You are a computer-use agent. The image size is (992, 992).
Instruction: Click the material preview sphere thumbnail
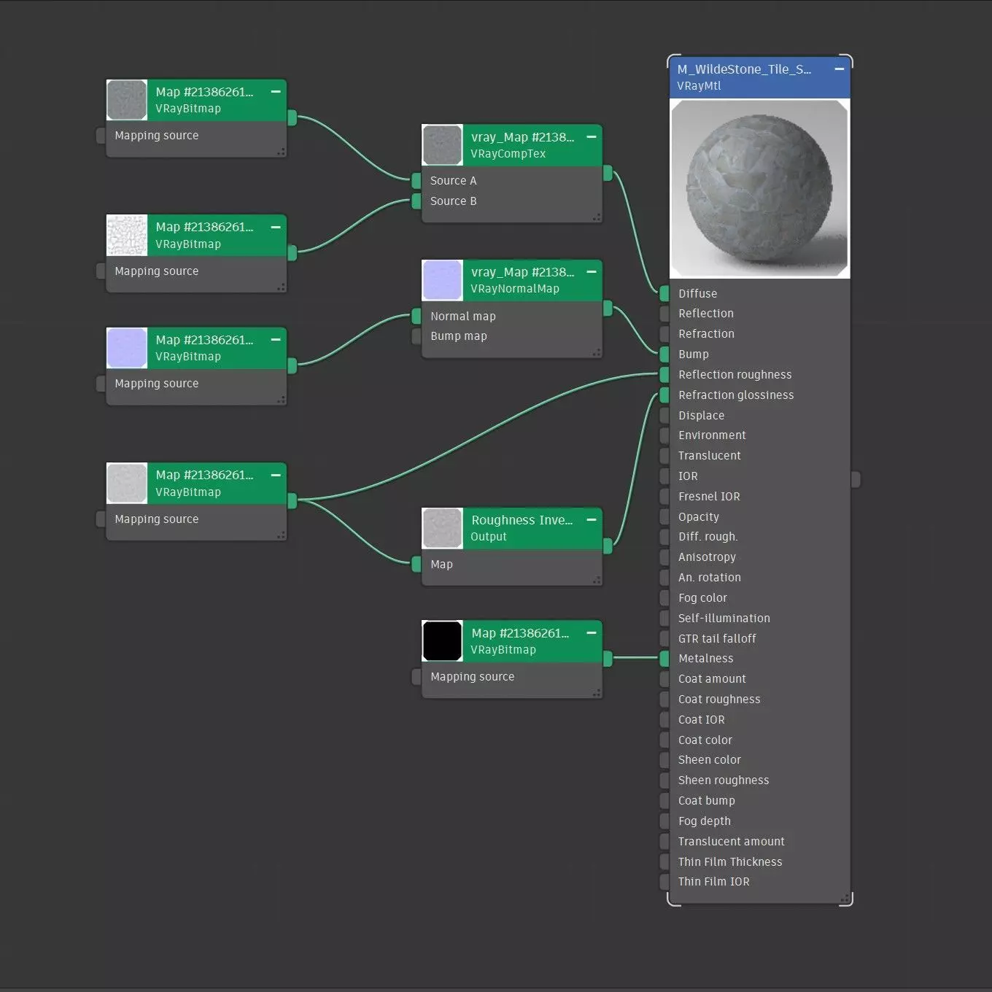coord(759,189)
